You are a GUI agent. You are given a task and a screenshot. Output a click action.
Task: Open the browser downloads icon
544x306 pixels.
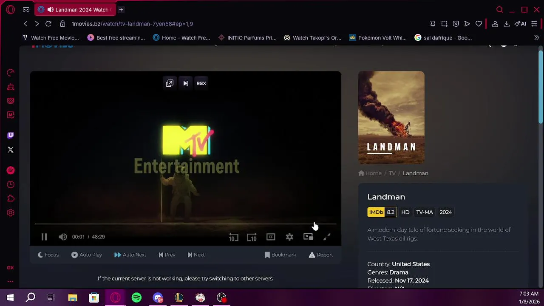pyautogui.click(x=507, y=24)
